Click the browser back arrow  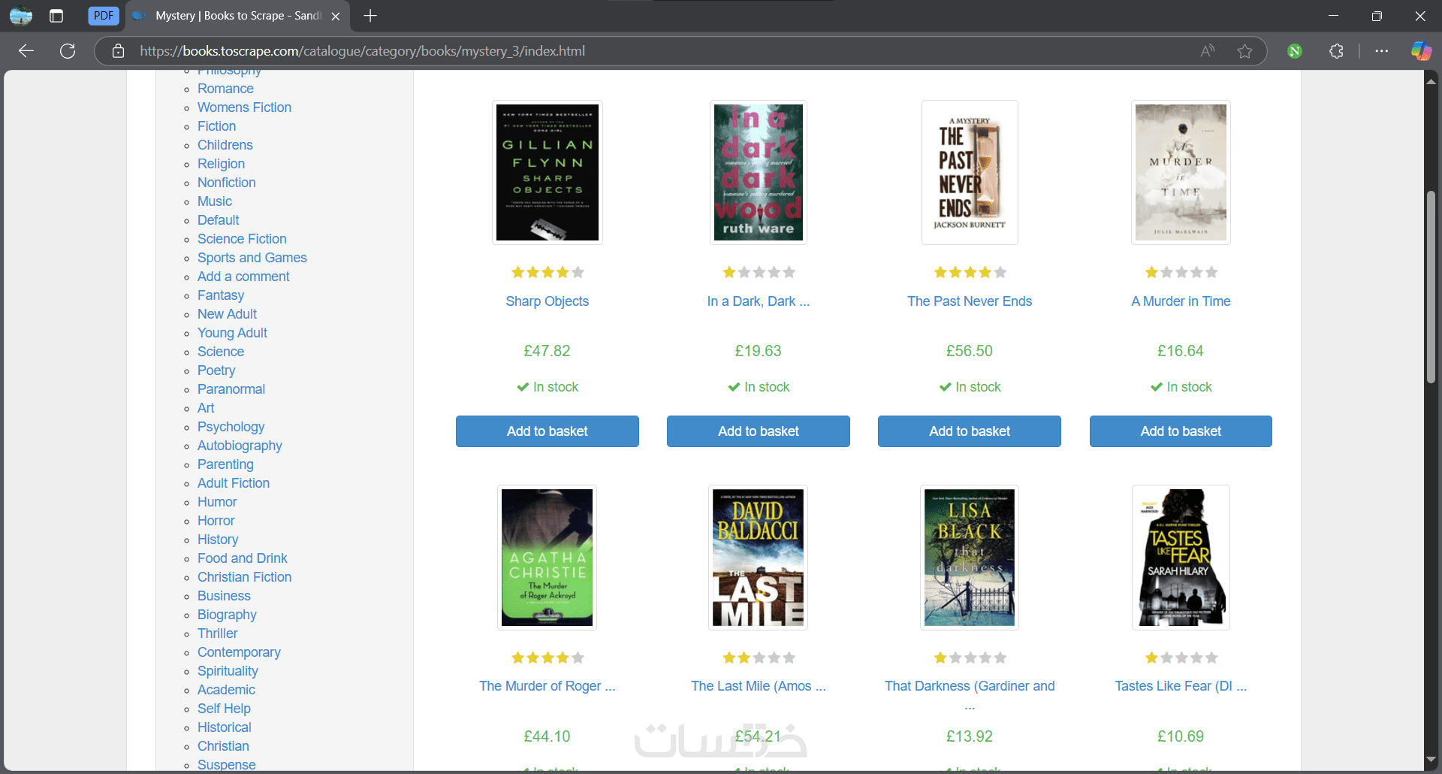[26, 51]
